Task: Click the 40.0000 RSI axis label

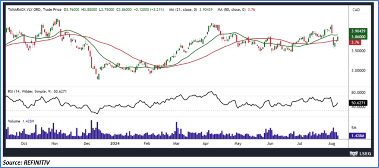Action: pyautogui.click(x=359, y=107)
